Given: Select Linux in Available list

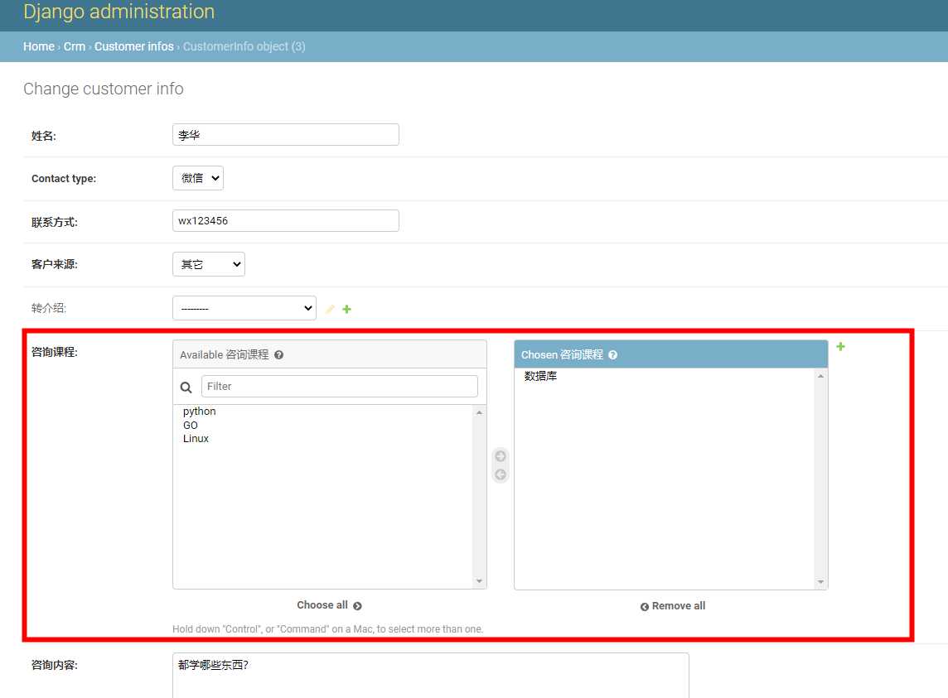Looking at the screenshot, I should 196,438.
